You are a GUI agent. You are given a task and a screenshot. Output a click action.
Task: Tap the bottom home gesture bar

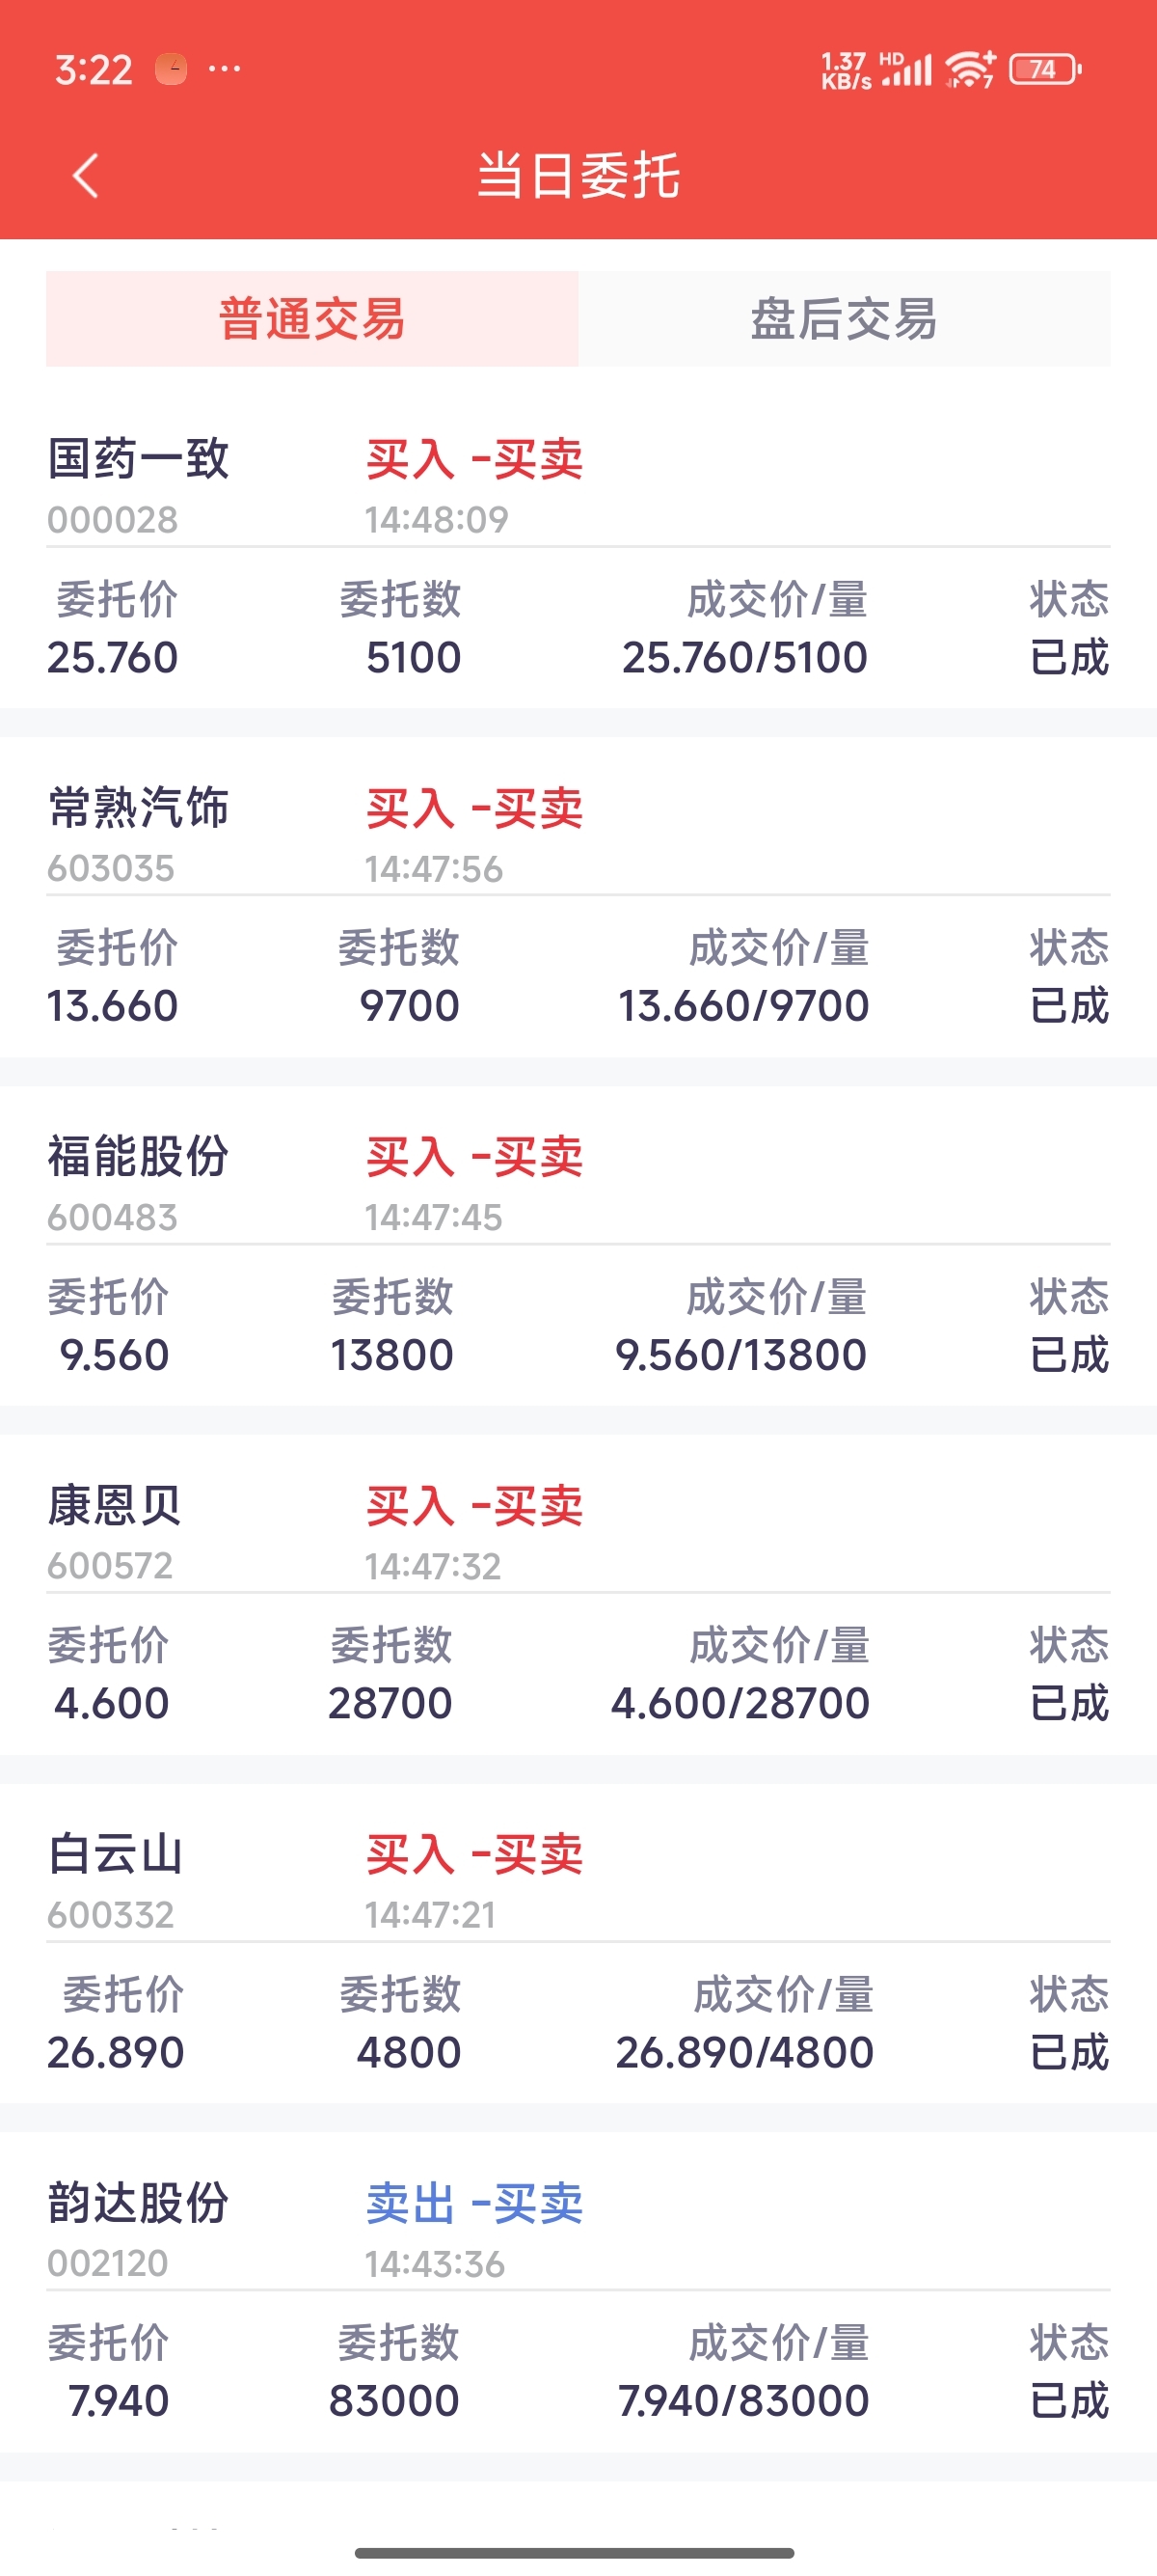point(575,2553)
